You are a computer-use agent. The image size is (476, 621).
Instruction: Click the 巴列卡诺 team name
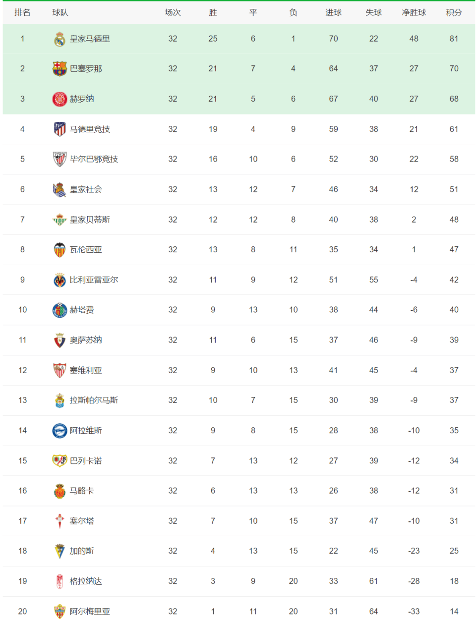point(86,460)
